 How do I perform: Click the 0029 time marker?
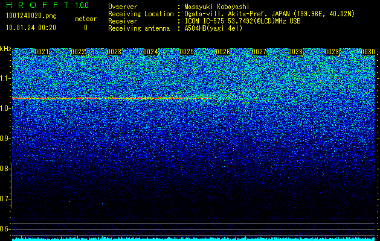(x=332, y=52)
